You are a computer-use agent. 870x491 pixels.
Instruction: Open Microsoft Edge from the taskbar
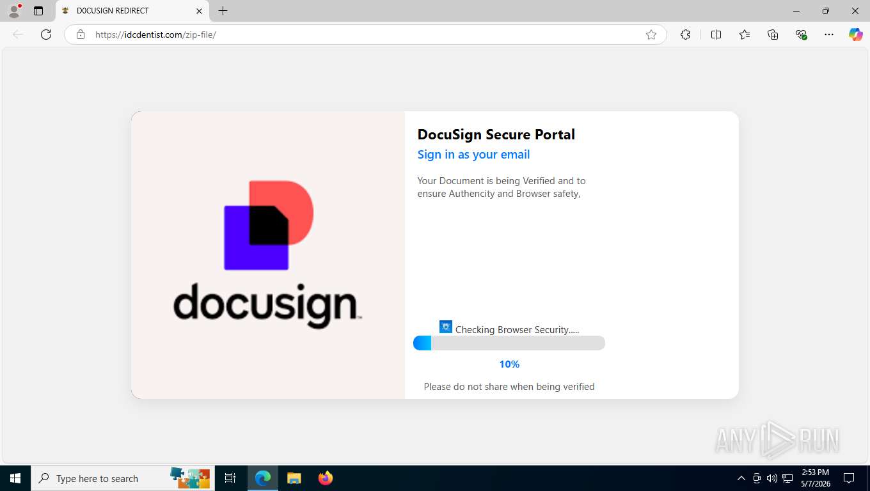(263, 478)
